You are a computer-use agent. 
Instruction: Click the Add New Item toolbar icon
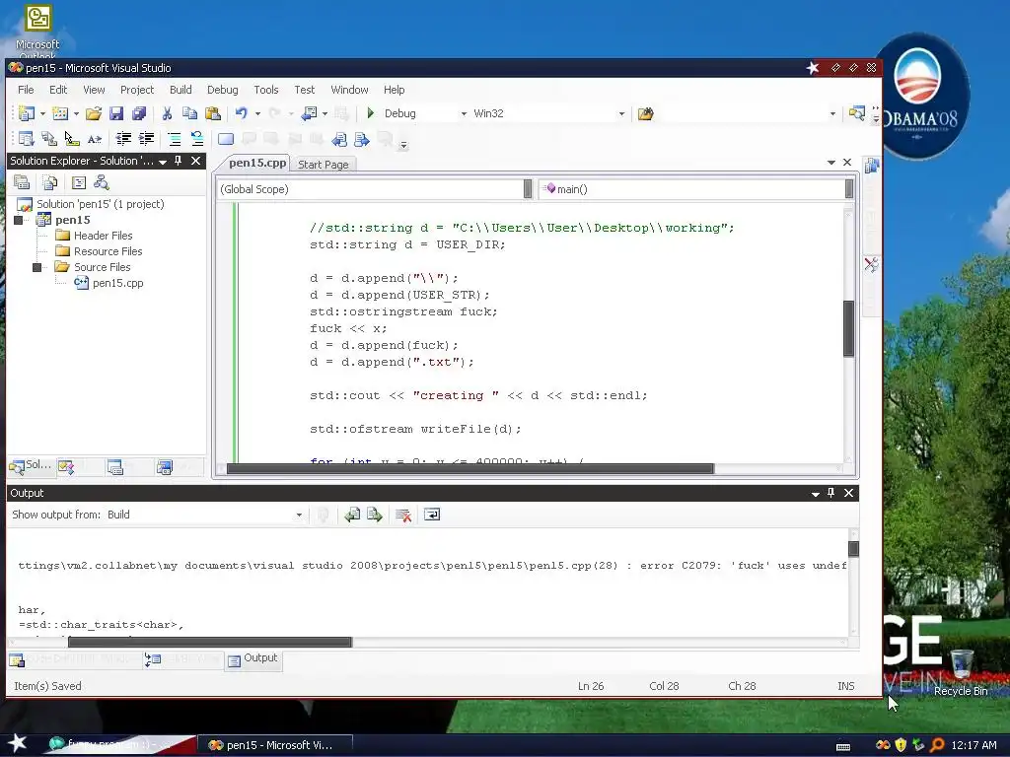tap(60, 113)
